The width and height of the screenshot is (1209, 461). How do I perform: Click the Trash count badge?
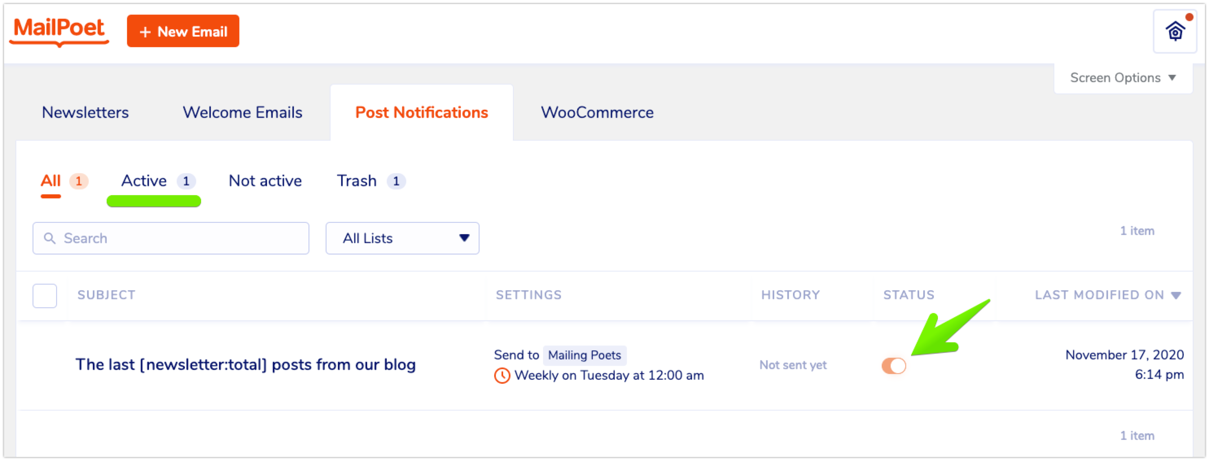[396, 181]
